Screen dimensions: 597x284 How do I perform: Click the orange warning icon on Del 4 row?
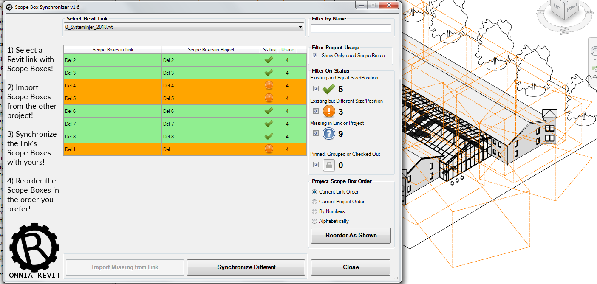pyautogui.click(x=269, y=85)
